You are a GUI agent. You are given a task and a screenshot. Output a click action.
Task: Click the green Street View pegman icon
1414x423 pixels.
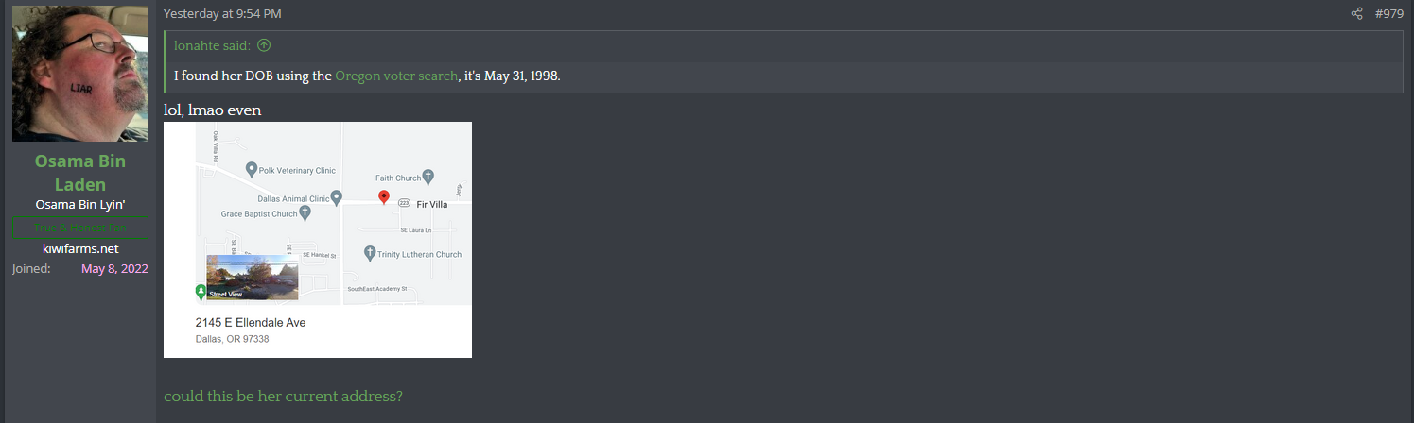click(201, 292)
